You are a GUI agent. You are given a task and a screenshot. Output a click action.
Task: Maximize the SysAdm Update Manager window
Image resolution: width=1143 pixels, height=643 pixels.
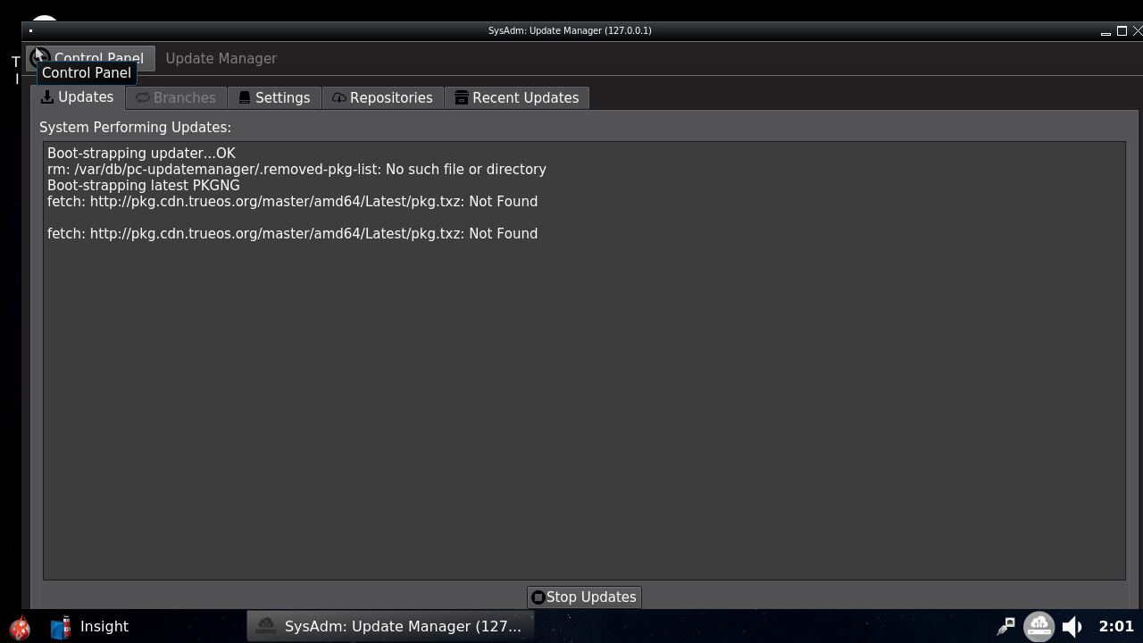pyautogui.click(x=1122, y=31)
